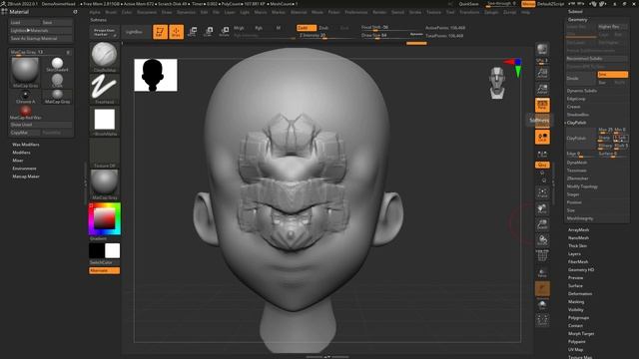Click the Load material button

pos(24,22)
